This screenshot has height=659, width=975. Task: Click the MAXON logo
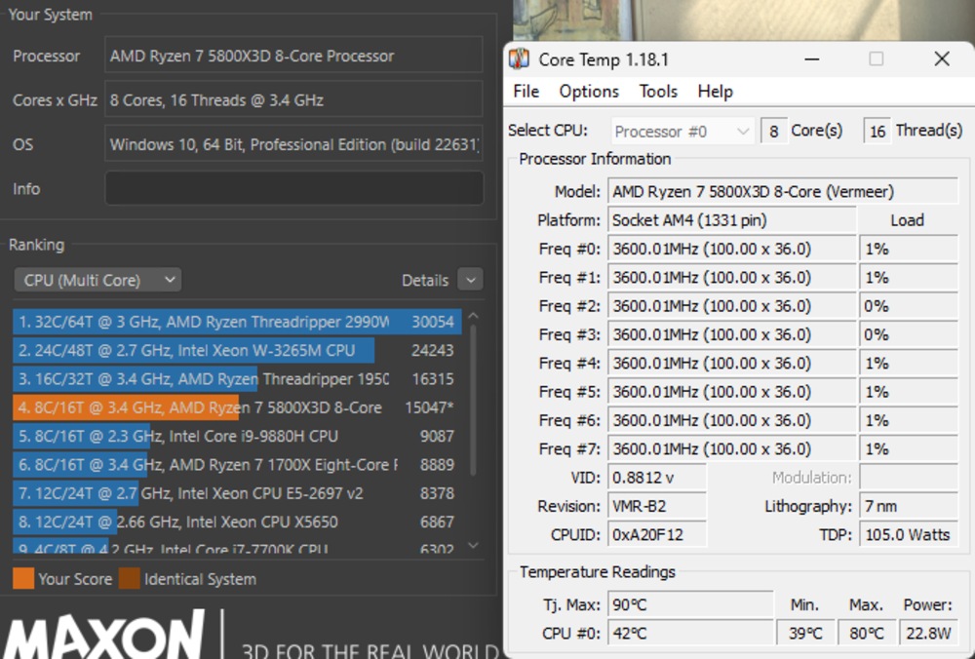(107, 632)
